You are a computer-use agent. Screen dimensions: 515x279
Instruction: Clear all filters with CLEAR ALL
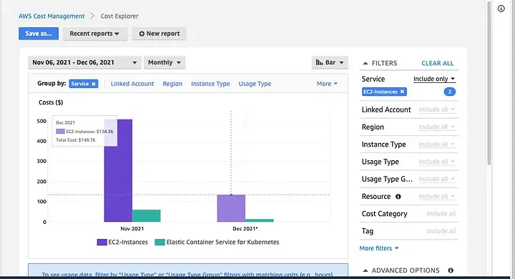438,63
